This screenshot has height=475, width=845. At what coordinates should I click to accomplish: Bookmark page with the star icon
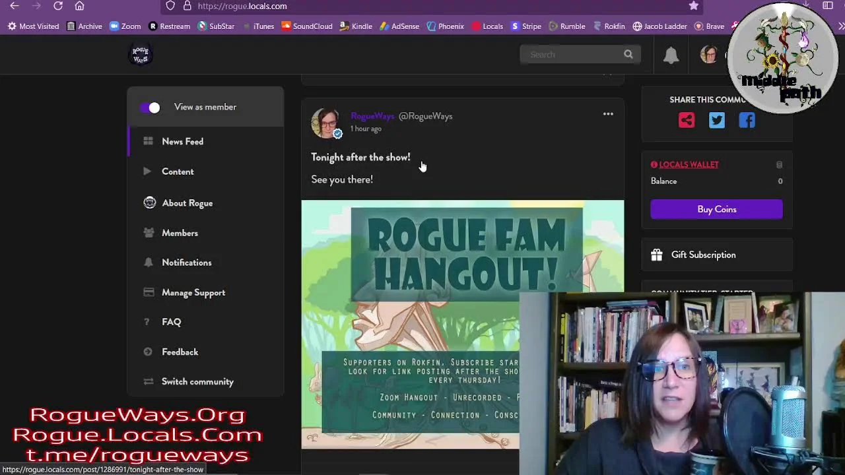pos(693,6)
